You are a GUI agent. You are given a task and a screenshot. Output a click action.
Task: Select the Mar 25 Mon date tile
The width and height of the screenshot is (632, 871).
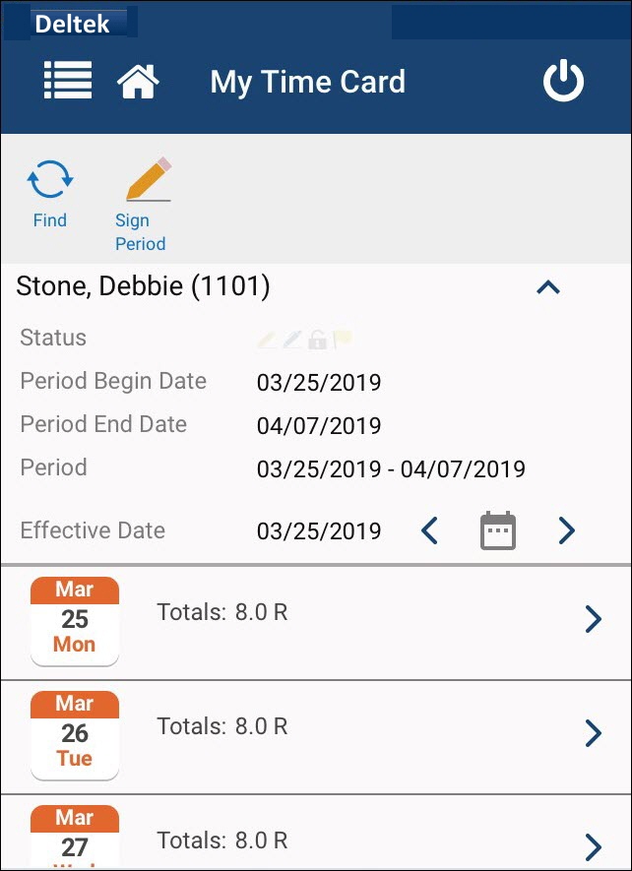pos(75,620)
